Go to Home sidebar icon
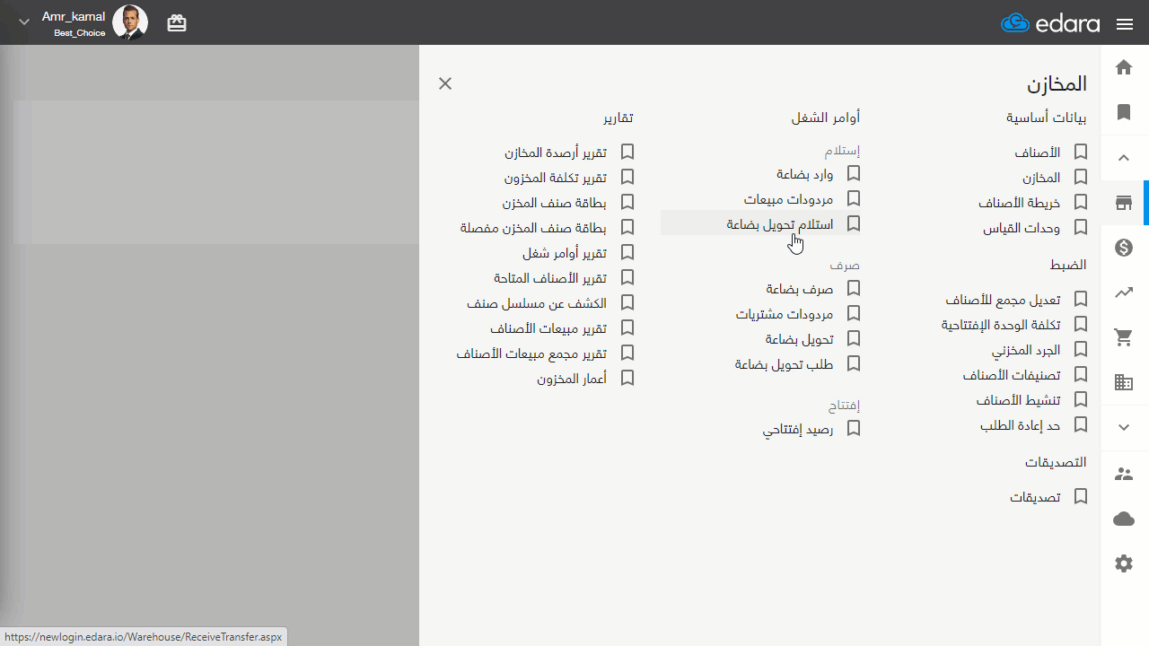This screenshot has width=1149, height=646. point(1124,67)
